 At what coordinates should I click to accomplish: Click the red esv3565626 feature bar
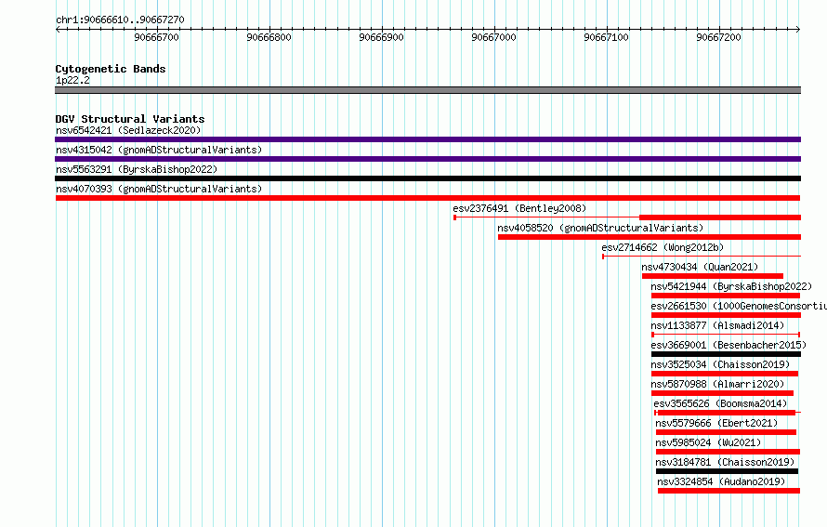pyautogui.click(x=727, y=413)
